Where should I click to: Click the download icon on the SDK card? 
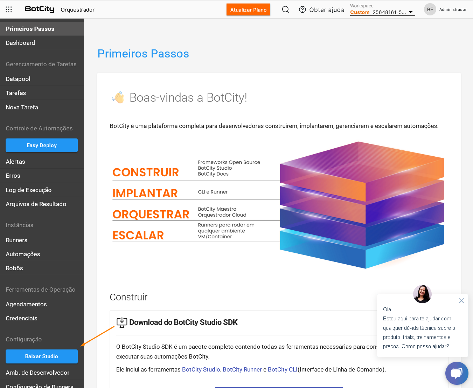(x=121, y=322)
